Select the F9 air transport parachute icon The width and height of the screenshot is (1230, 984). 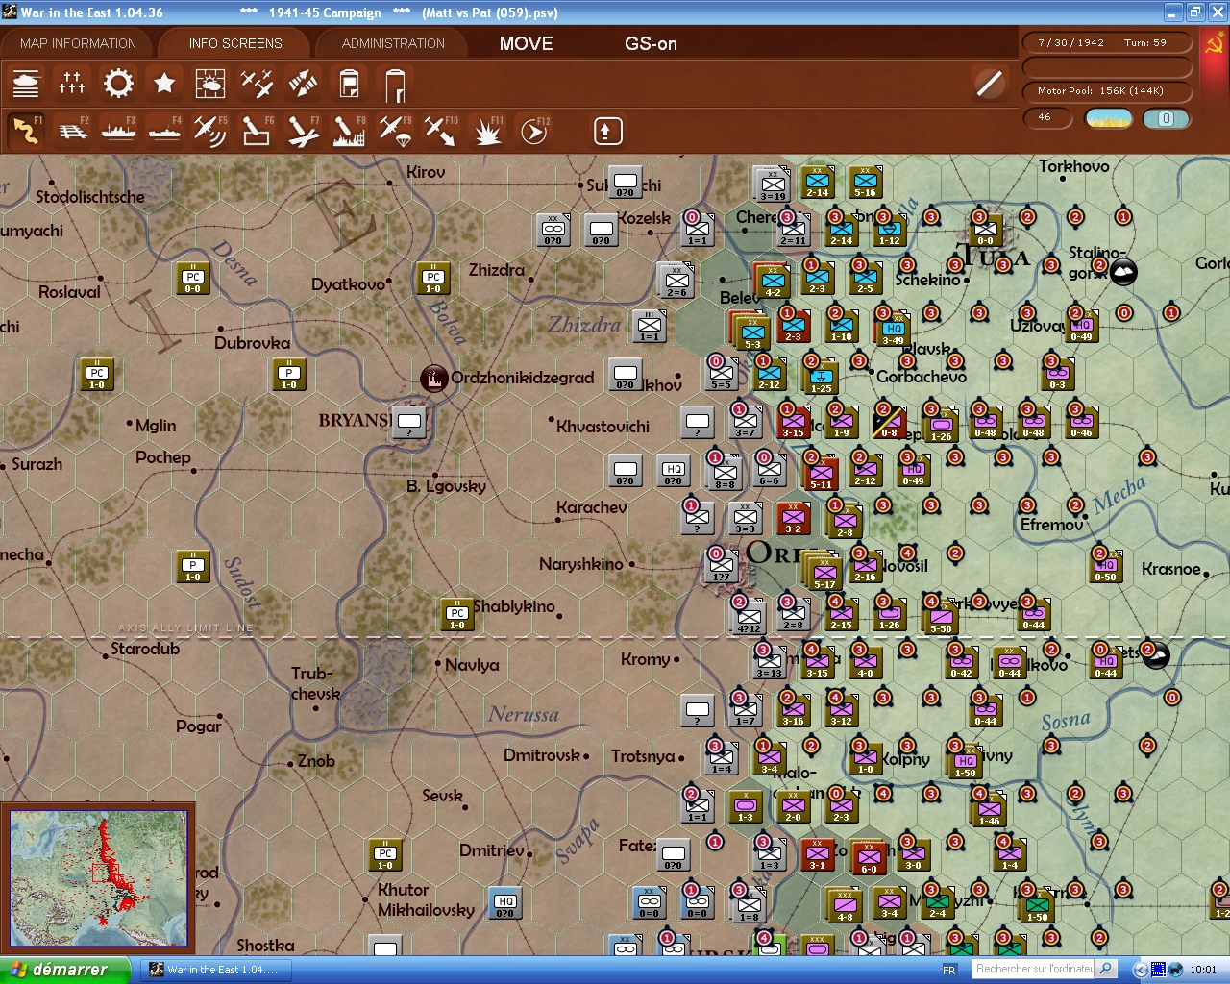[394, 131]
